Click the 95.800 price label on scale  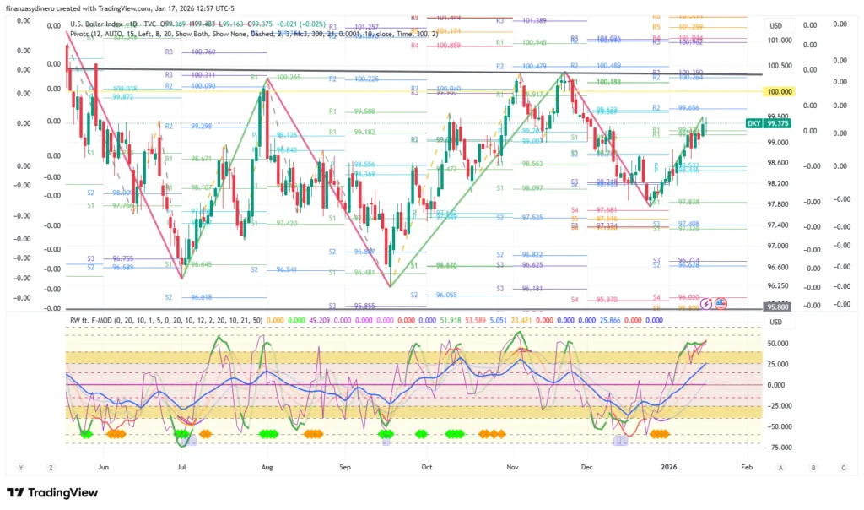point(776,308)
